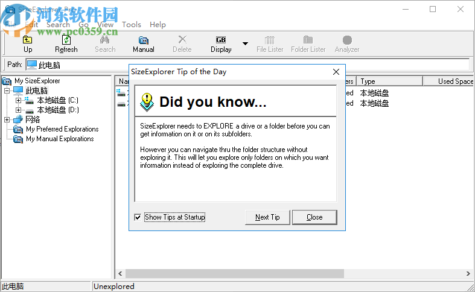Select 本地磁盘 (D:) label in tree
475x292 pixels.
(x=57, y=110)
